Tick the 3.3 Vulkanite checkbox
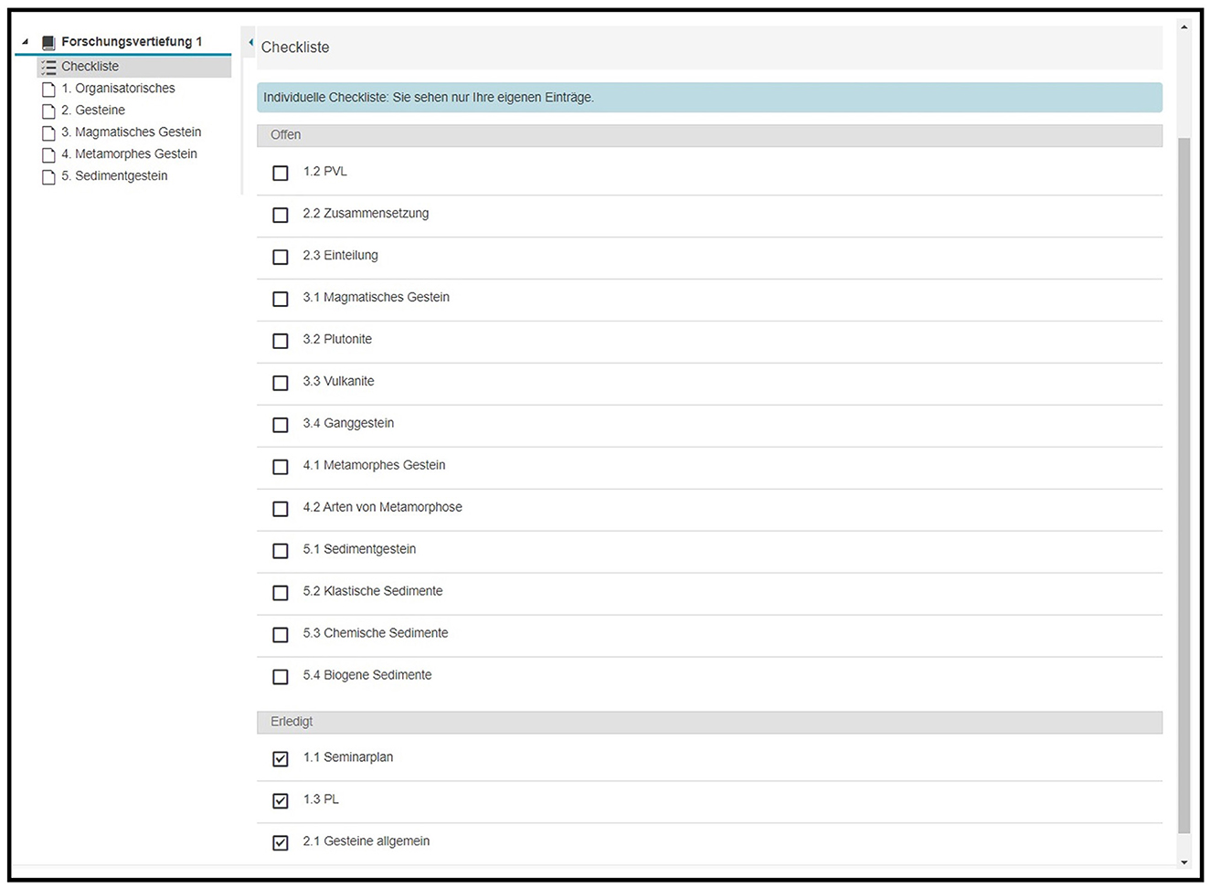Viewport: 1211px width, 888px height. 281,383
